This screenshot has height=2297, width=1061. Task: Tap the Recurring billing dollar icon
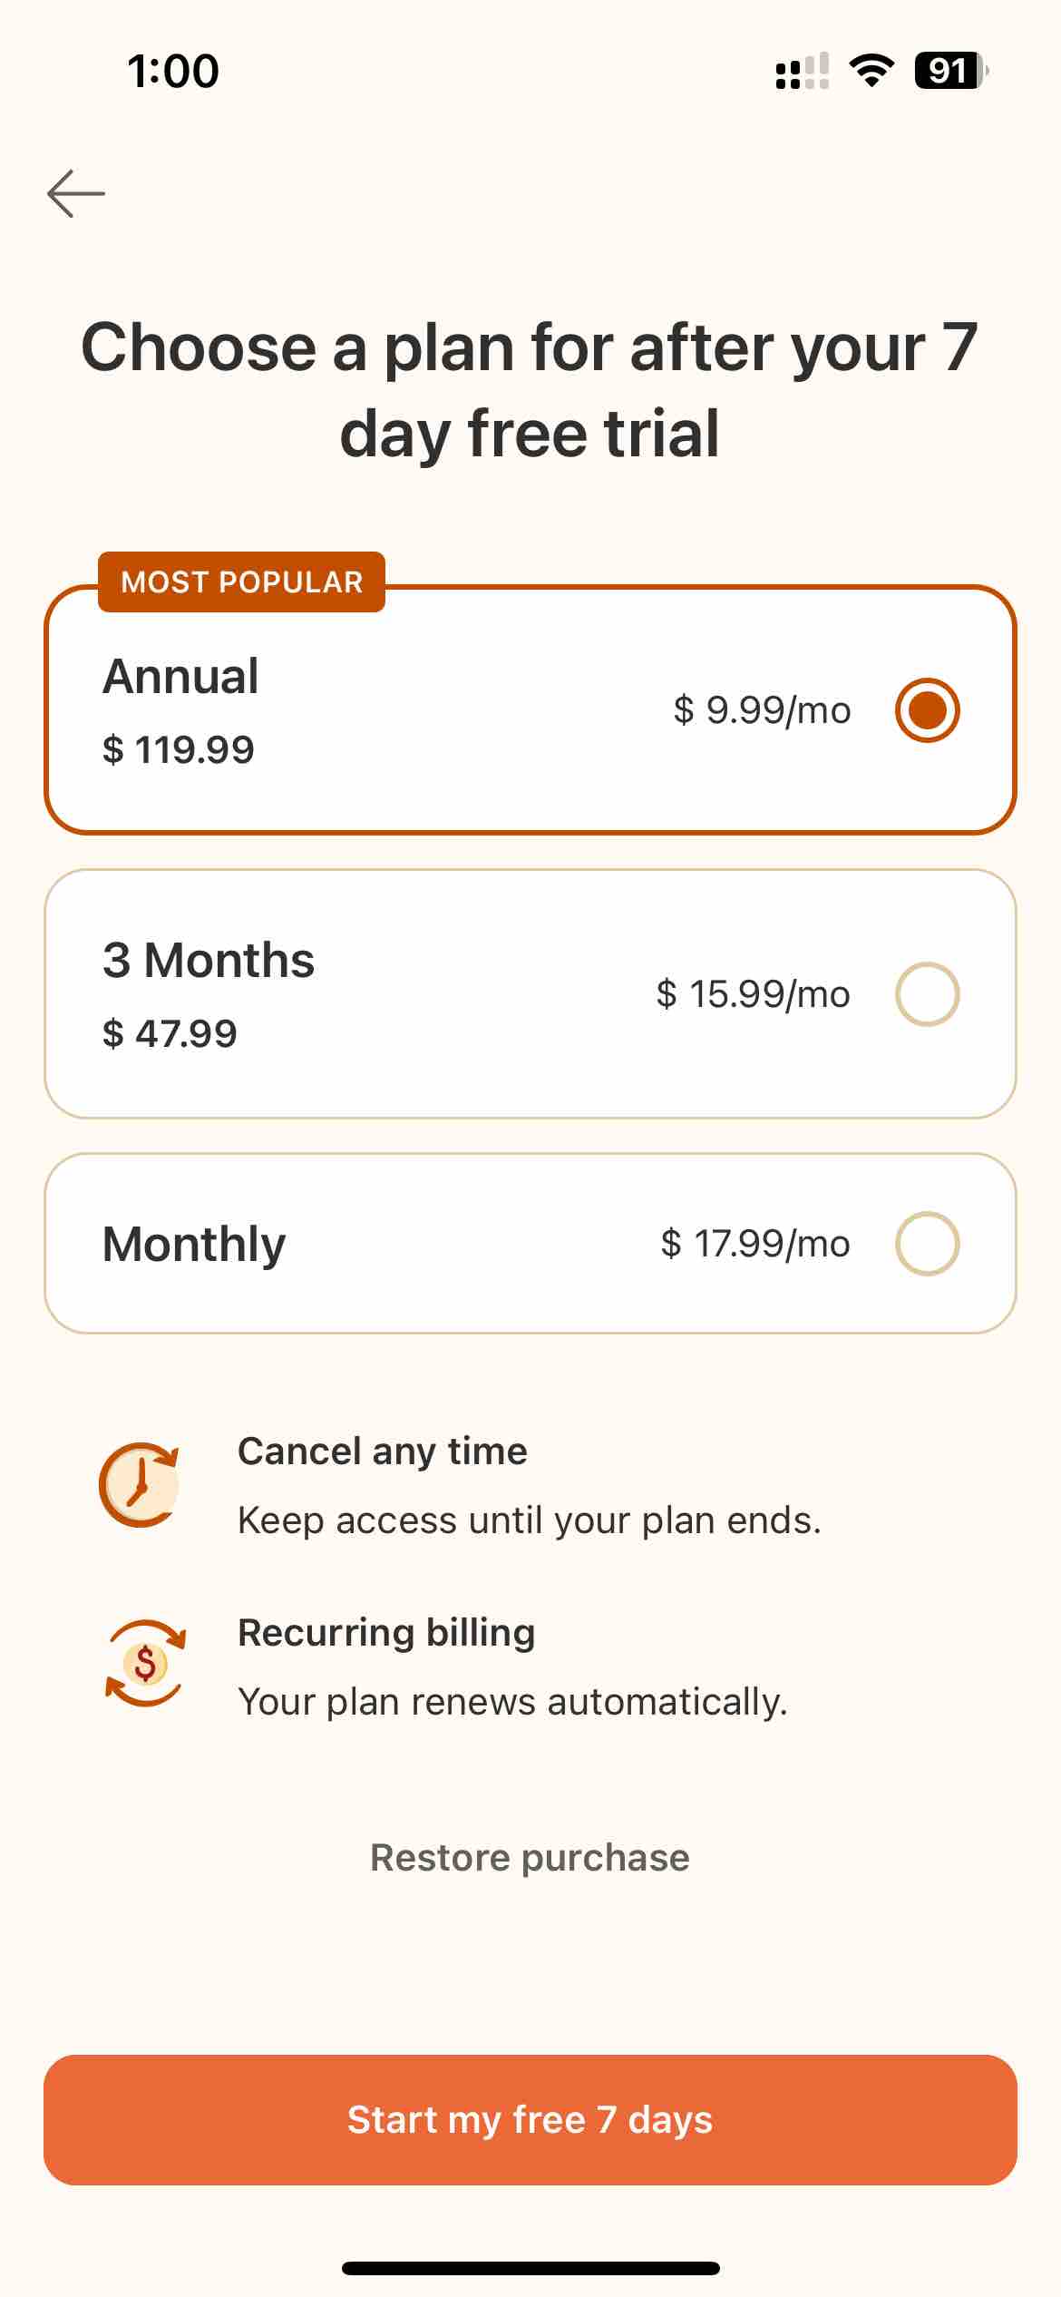145,1664
